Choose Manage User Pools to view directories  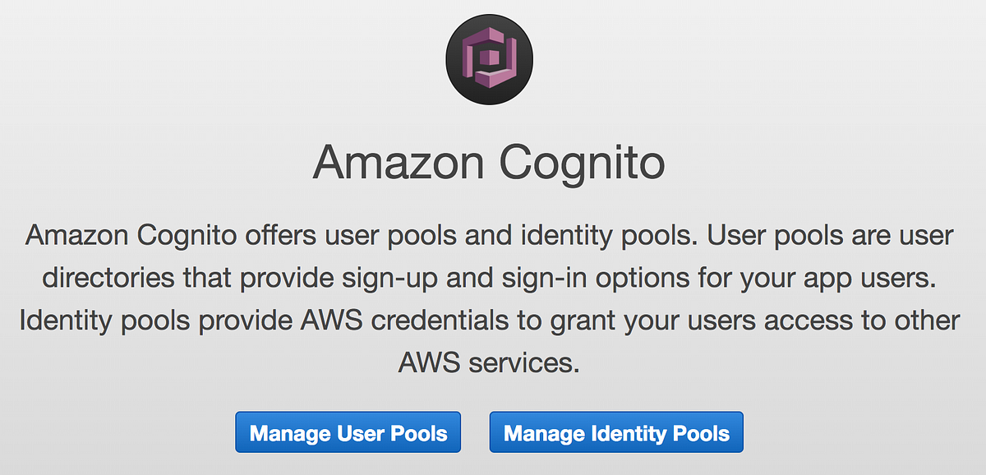pos(348,431)
